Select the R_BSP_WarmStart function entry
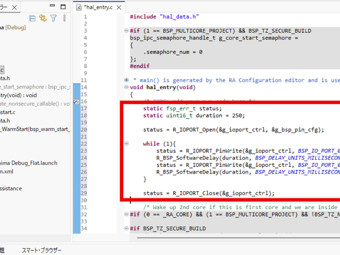 (x=35, y=129)
